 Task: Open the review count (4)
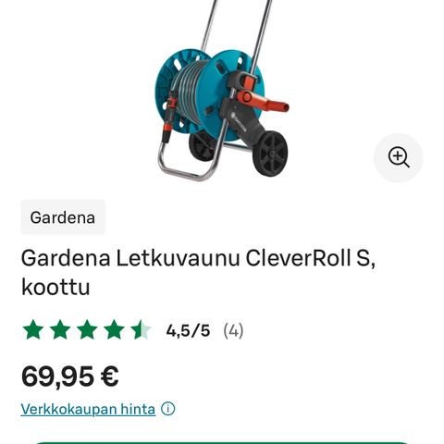point(233,330)
